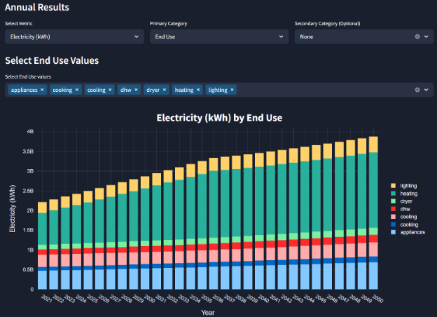Remove the appliances tag
Viewport: 437px width, 317px height.
tap(42, 90)
